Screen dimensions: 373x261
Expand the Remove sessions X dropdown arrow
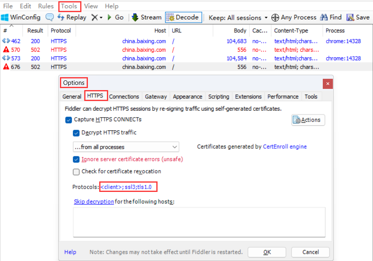pos(101,18)
